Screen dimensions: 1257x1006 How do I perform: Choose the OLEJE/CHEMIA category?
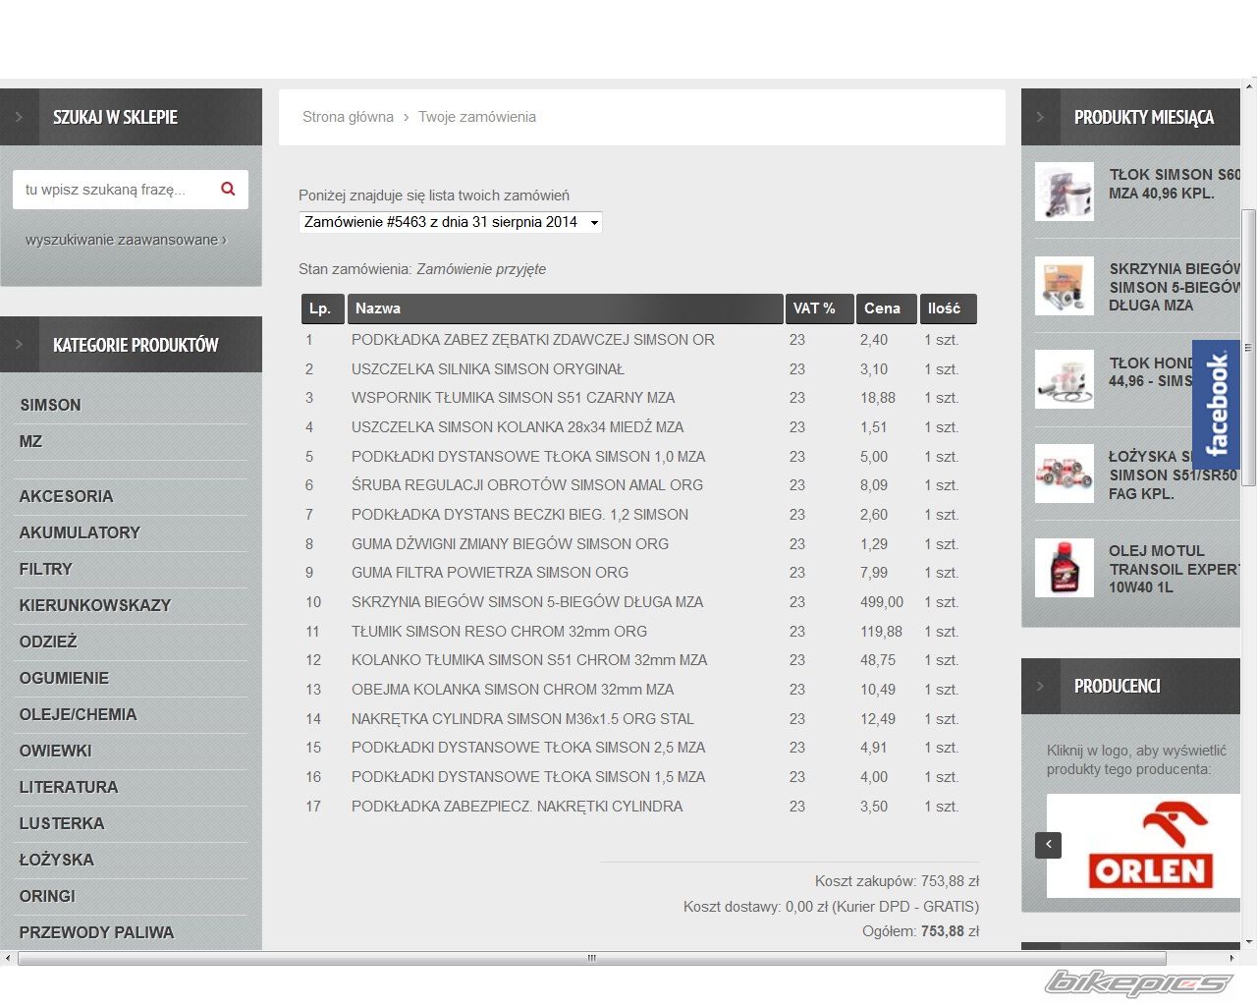(x=78, y=714)
